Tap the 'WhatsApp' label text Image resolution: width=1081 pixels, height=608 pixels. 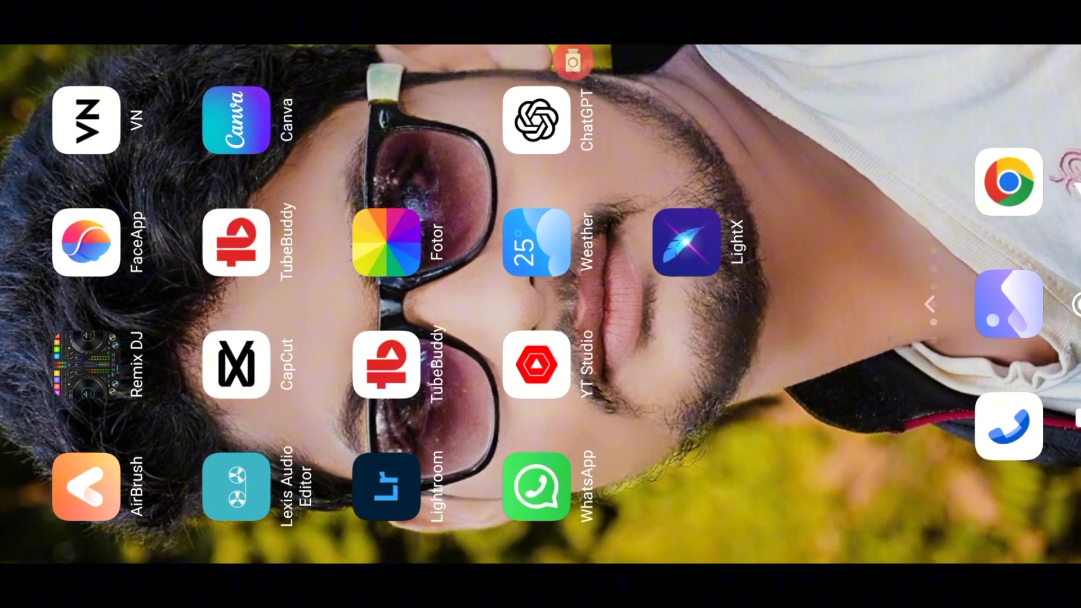coord(587,487)
